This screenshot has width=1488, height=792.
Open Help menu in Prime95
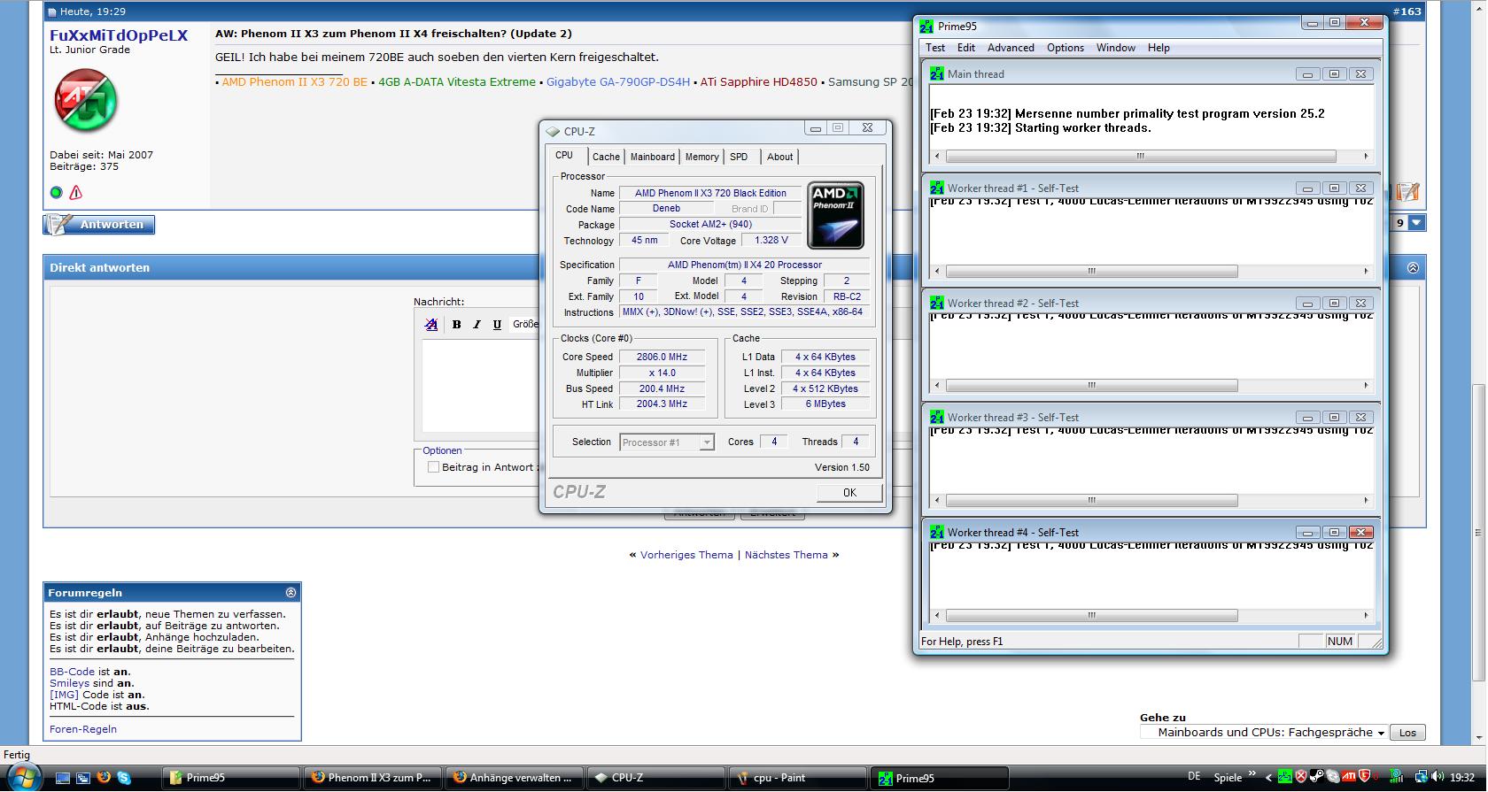click(x=1159, y=48)
